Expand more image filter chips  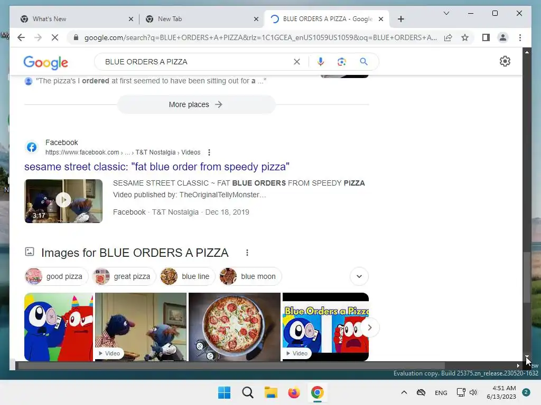tap(359, 276)
